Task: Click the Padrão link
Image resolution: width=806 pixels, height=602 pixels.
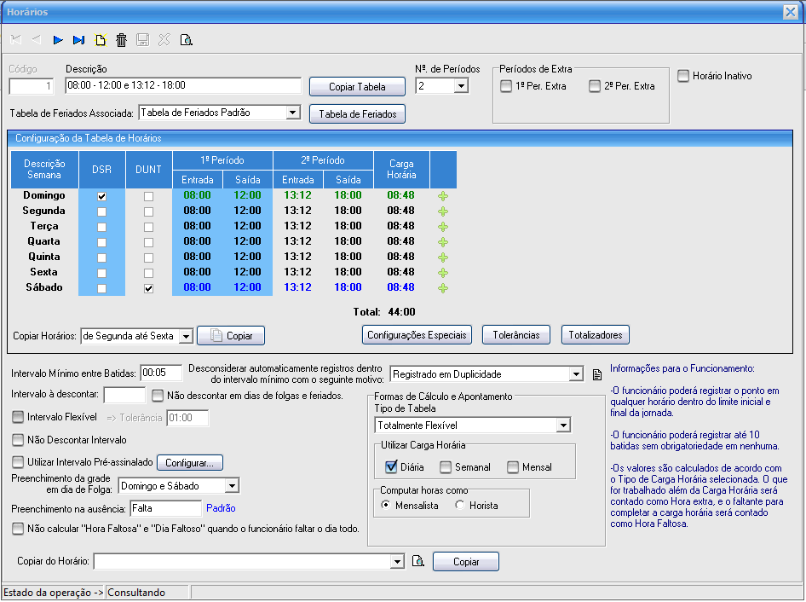Action: [x=221, y=508]
